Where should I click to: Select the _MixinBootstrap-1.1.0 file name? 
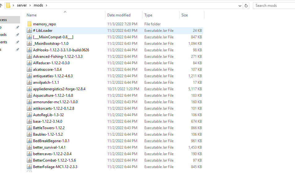(51, 44)
